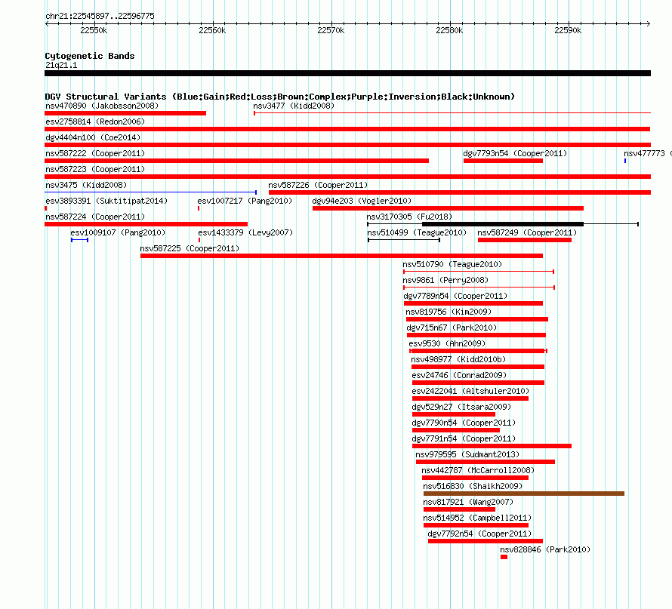Click the nsv470890 (Jakobsson2008) variant label
Viewport: 672px width, 609px height.
coord(102,106)
